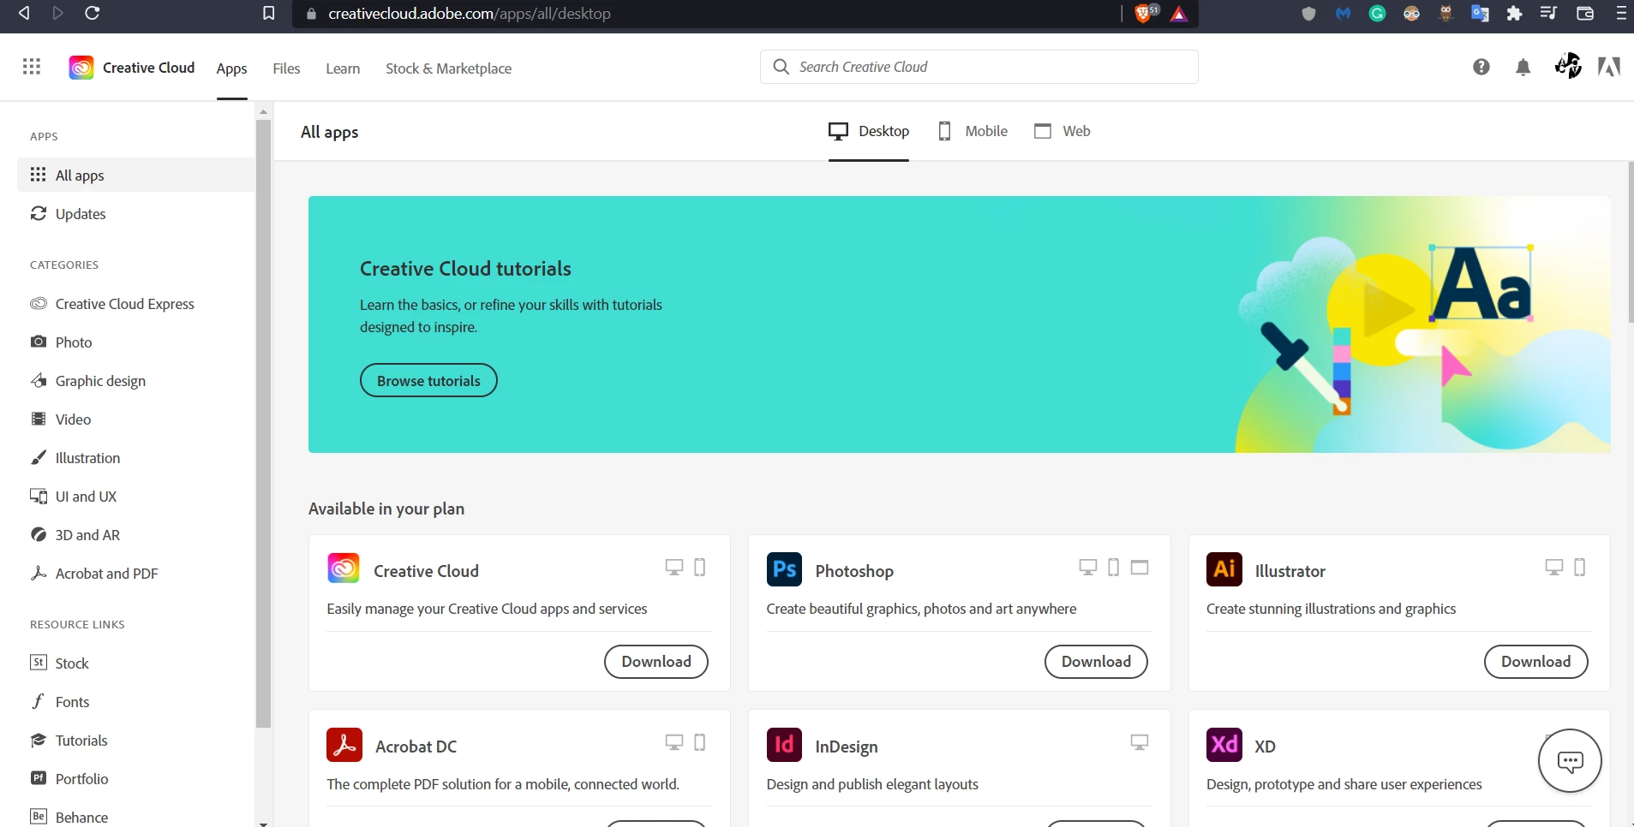Viewport: 1634px width, 827px height.
Task: Select the Mobile platform tab
Action: click(x=973, y=131)
